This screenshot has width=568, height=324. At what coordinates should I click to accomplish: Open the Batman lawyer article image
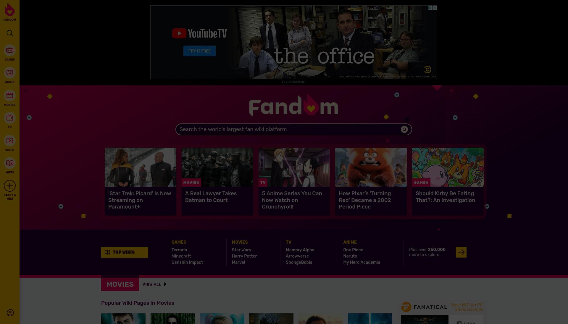point(217,167)
